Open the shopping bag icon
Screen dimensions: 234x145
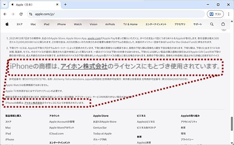223,24
